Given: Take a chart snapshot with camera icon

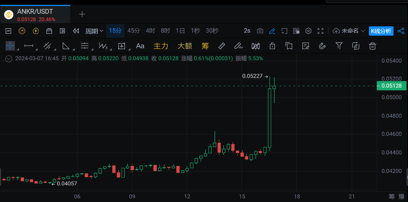Looking at the screenshot, I should [x=260, y=31].
